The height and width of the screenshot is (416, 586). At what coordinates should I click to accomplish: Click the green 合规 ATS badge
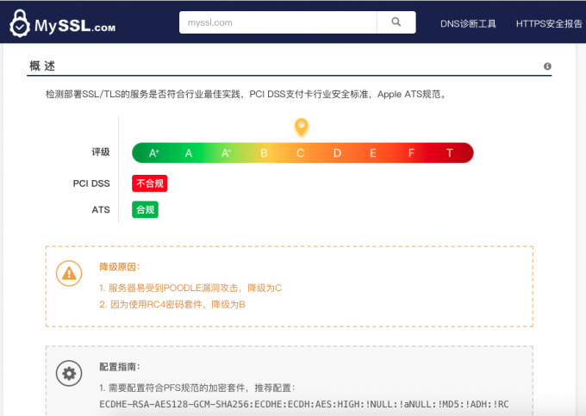pos(145,209)
